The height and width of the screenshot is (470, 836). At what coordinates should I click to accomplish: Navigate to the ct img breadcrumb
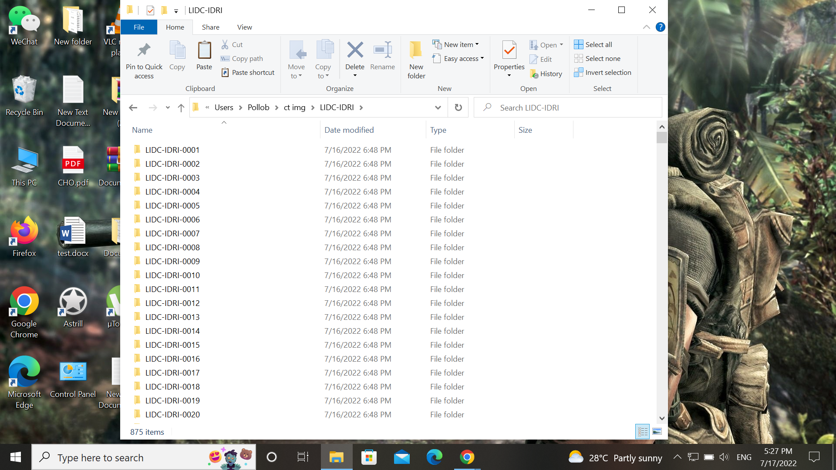coord(294,107)
